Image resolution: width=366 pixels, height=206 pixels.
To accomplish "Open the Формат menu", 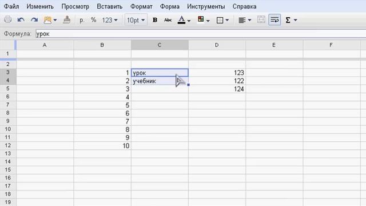I will pos(141,6).
